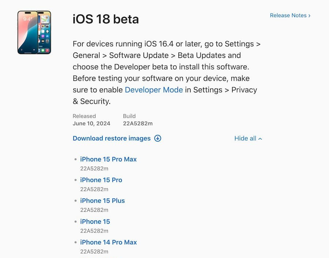This screenshot has width=329, height=258.
Task: Click the download arrow circle icon
Action: pos(158,138)
